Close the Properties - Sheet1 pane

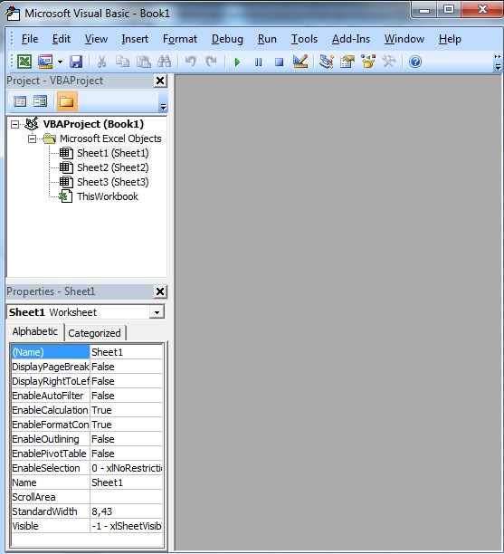[x=160, y=291]
